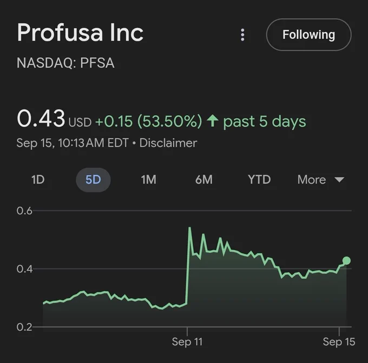This screenshot has height=363, width=368.
Task: Click the price spike peak on chart
Action: (x=189, y=227)
